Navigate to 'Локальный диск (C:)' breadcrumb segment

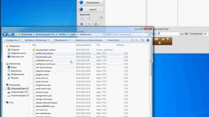point(45,34)
